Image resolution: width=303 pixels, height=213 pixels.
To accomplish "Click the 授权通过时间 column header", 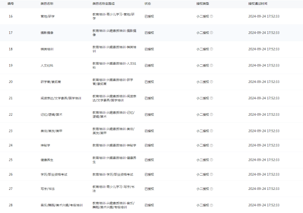I will [258, 4].
